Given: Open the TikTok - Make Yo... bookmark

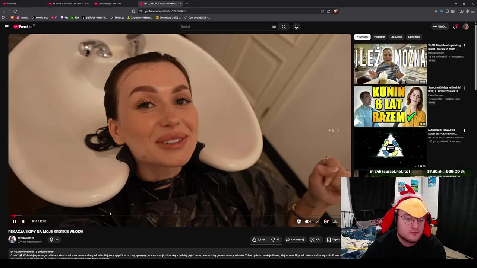Looking at the screenshot, I should pyautogui.click(x=95, y=17).
